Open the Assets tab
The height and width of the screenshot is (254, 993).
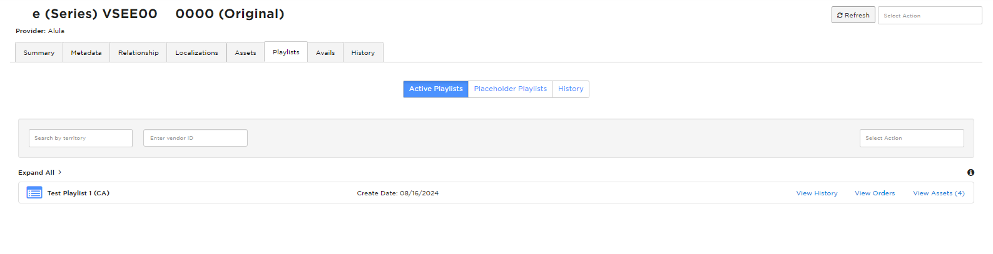pyautogui.click(x=245, y=52)
